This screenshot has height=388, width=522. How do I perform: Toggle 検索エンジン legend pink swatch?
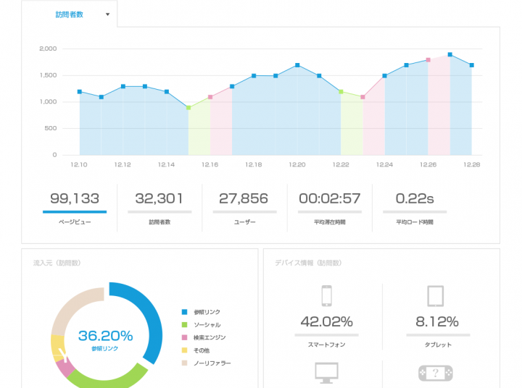pyautogui.click(x=185, y=337)
